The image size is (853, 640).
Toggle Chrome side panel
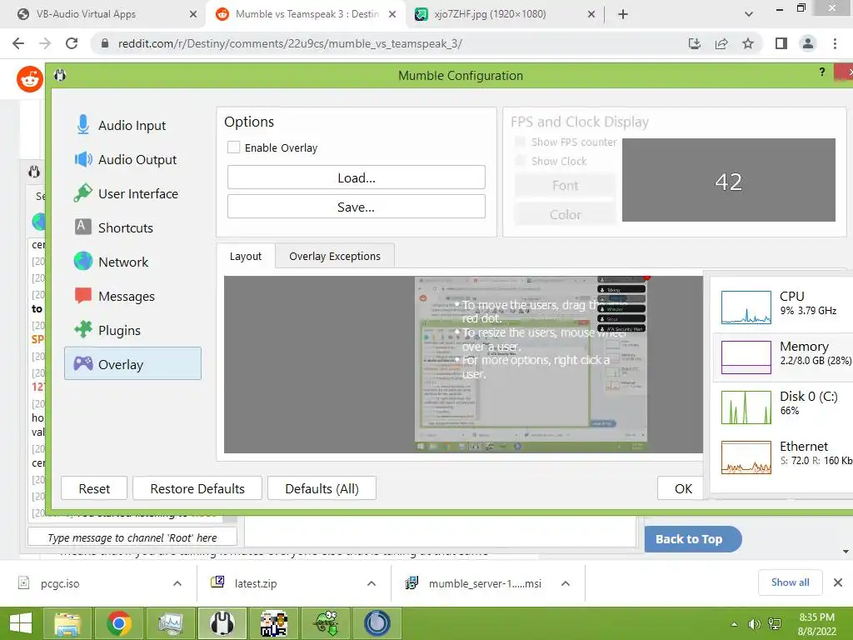tap(781, 43)
